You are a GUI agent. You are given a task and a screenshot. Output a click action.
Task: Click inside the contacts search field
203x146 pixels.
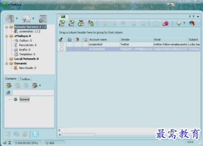(x=33, y=93)
